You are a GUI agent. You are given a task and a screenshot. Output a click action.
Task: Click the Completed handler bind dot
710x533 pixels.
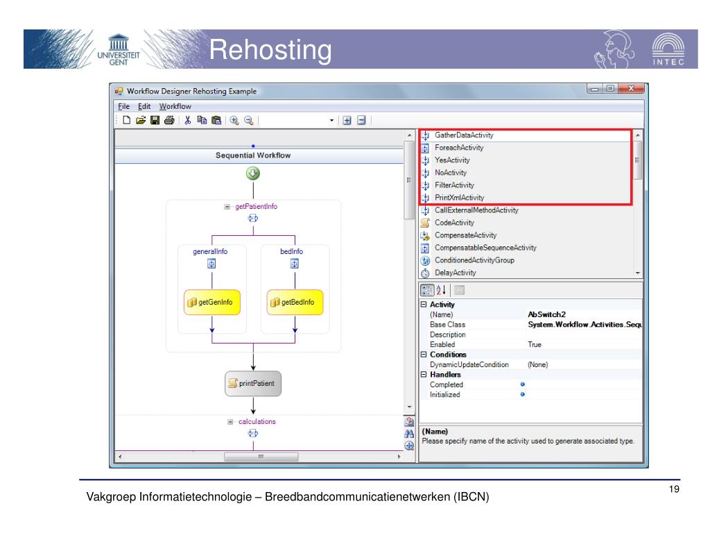[x=523, y=384]
